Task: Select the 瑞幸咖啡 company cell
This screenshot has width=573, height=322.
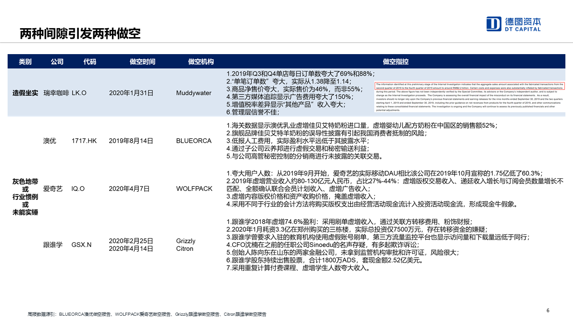Action: tap(56, 93)
